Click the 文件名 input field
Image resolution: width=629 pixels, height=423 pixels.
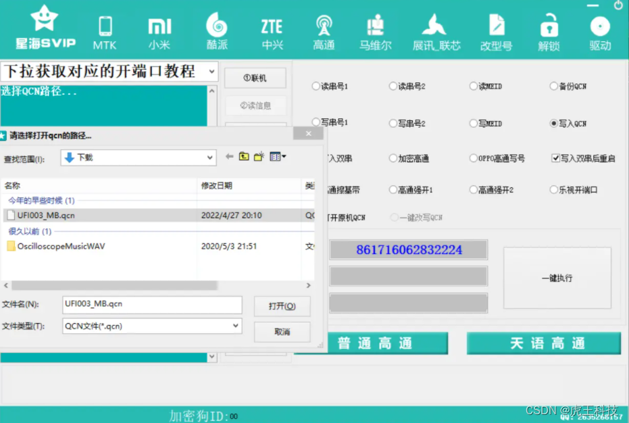pos(152,305)
